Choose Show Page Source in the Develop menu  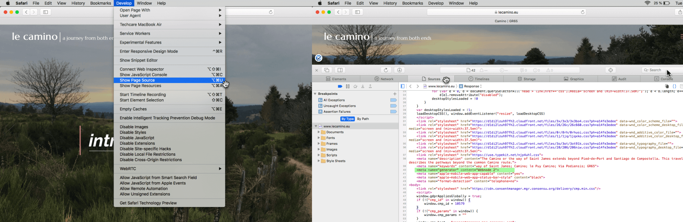[169, 80]
